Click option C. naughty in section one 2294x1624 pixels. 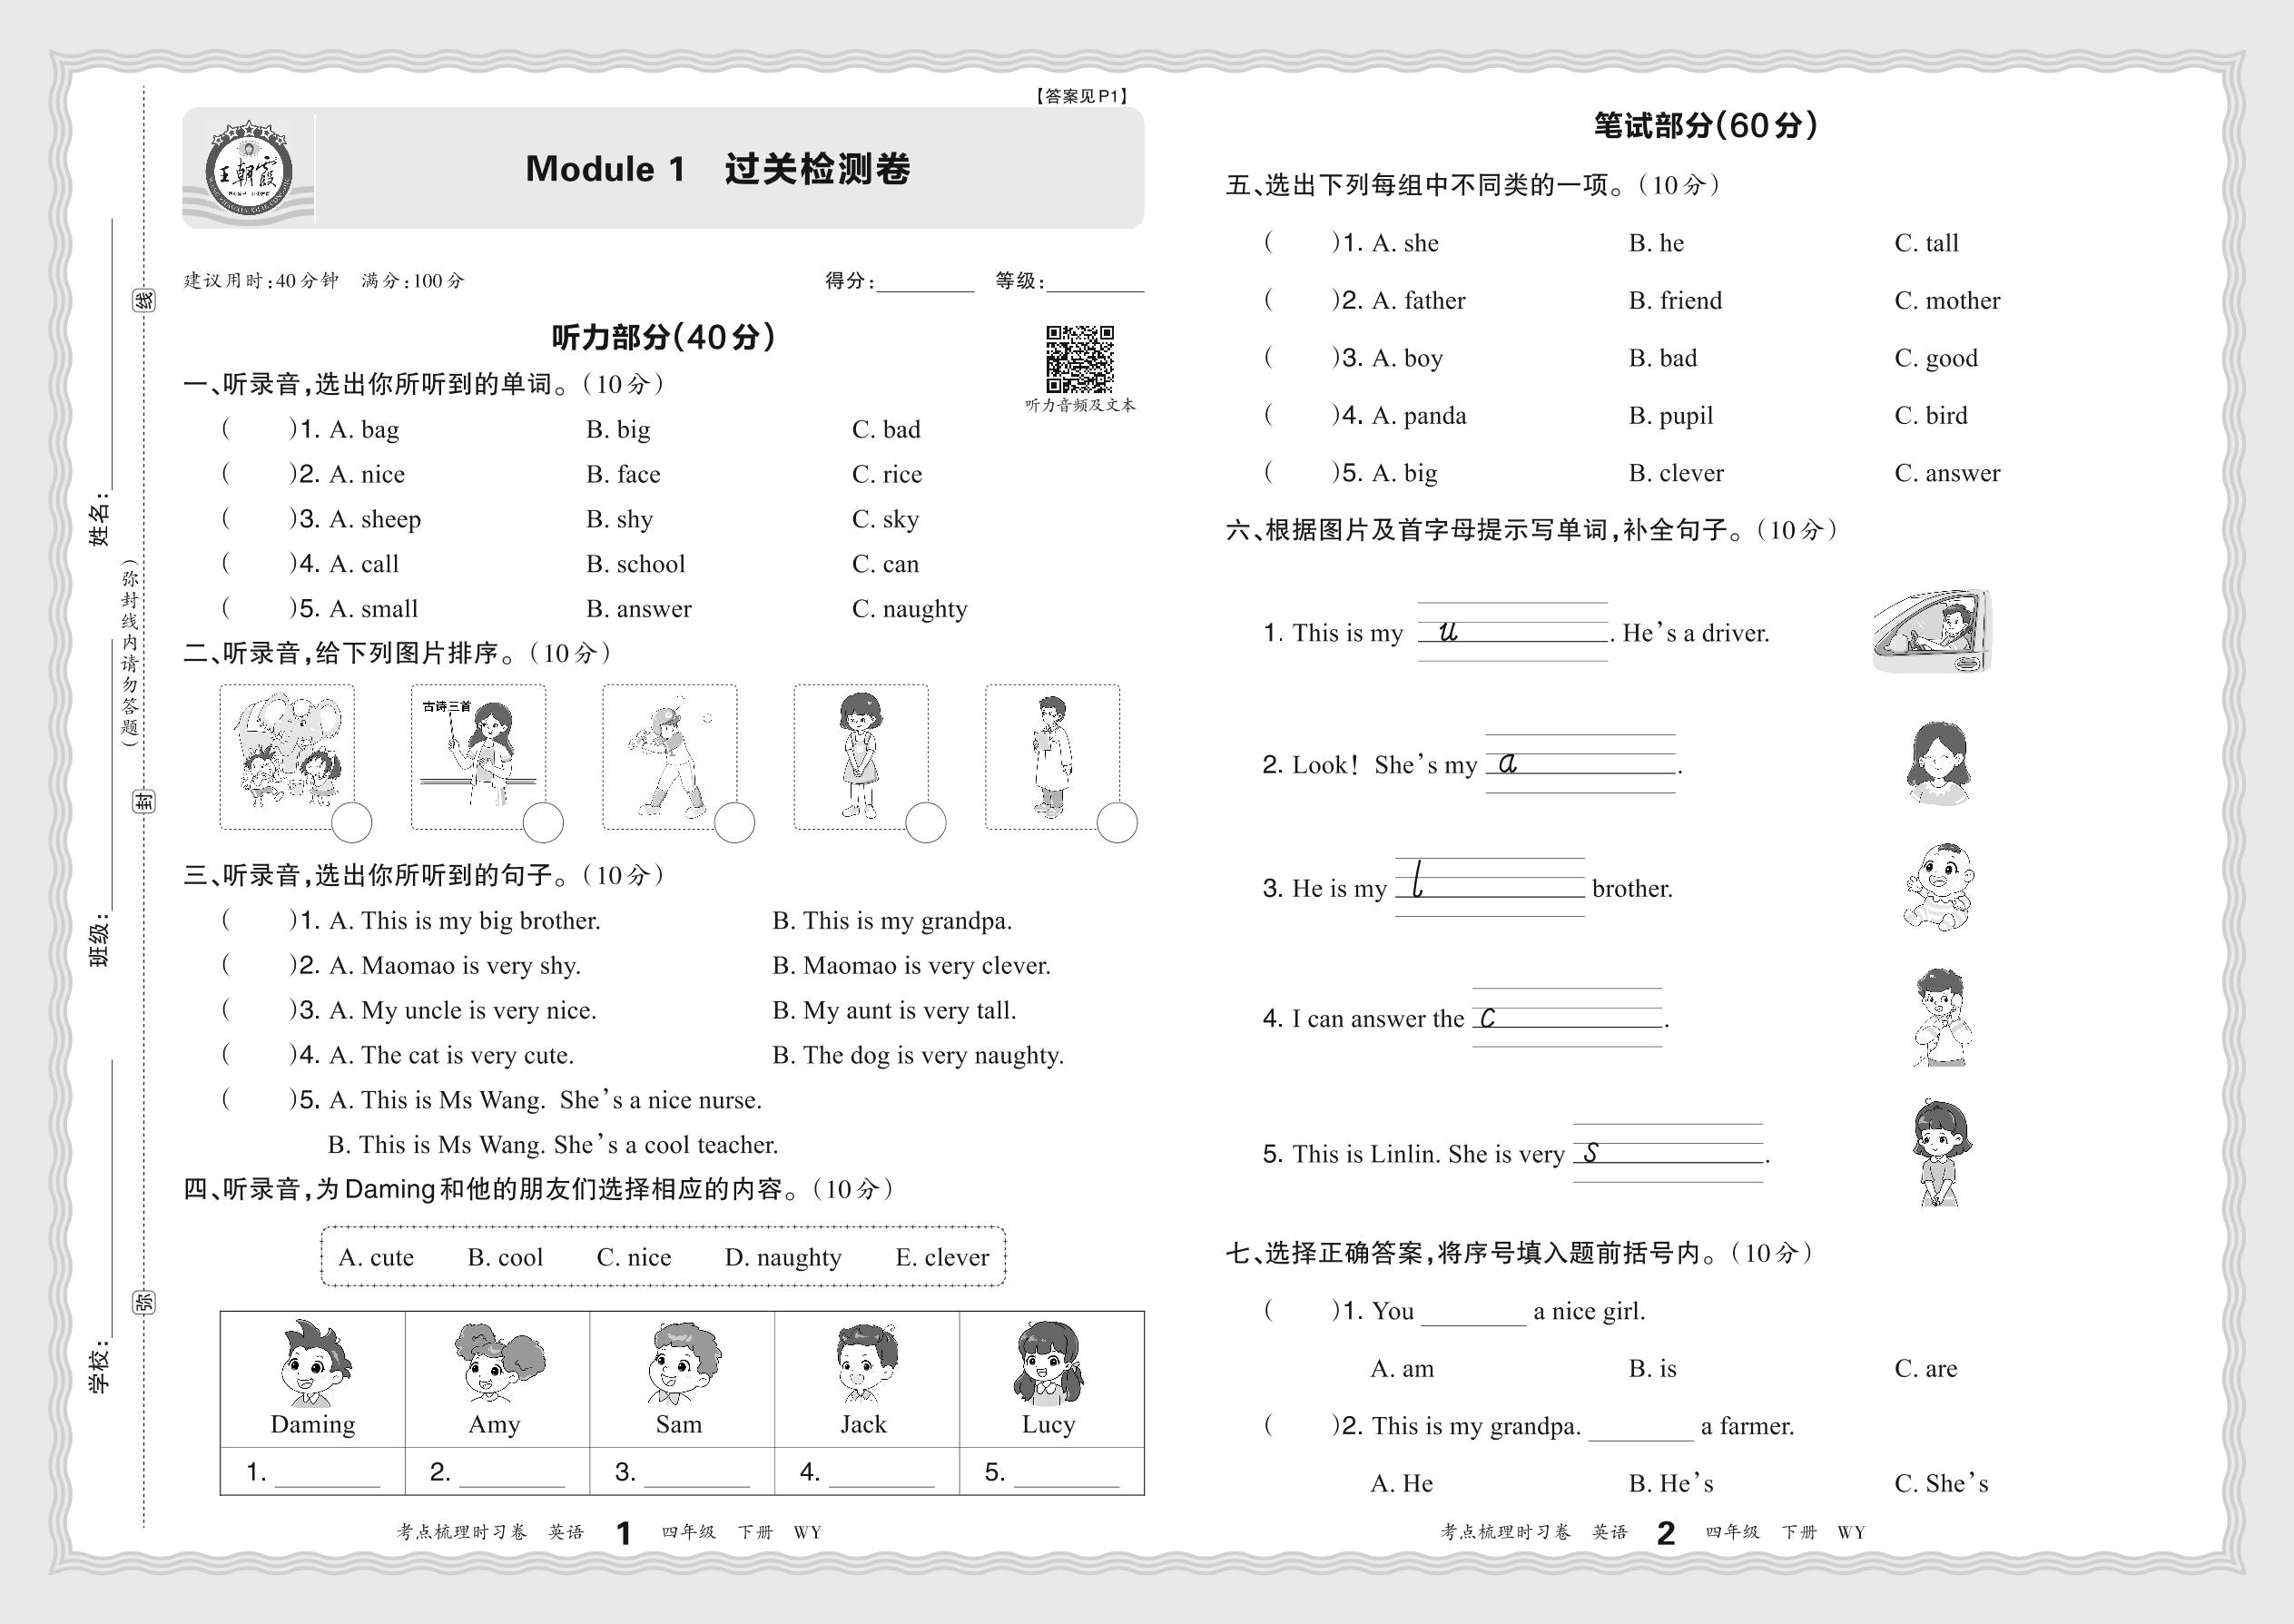909,609
